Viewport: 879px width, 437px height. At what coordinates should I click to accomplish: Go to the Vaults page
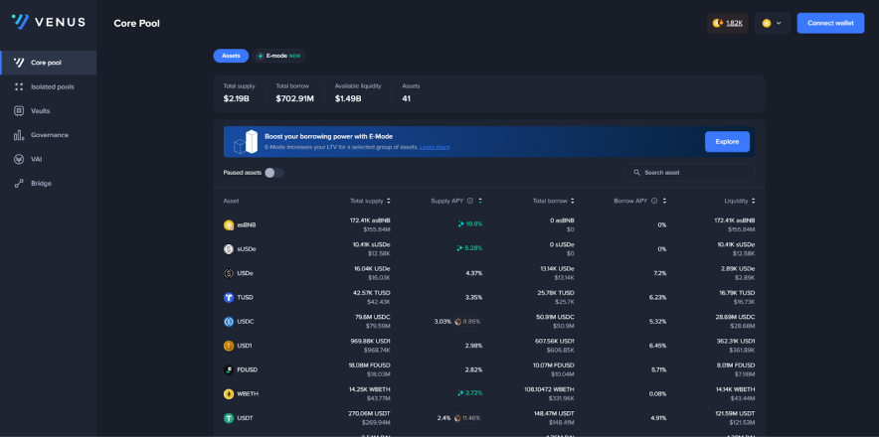(40, 110)
